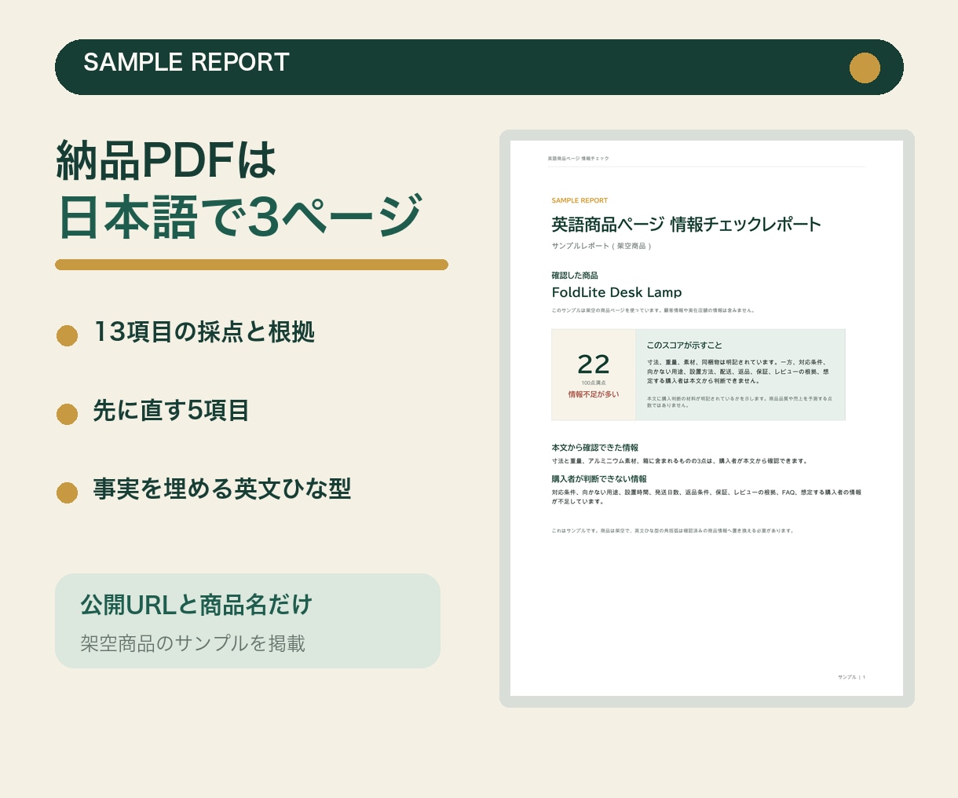Image resolution: width=958 pixels, height=798 pixels.
Task: Click the red '情報不足が多い' verdict
Action: pos(594,394)
